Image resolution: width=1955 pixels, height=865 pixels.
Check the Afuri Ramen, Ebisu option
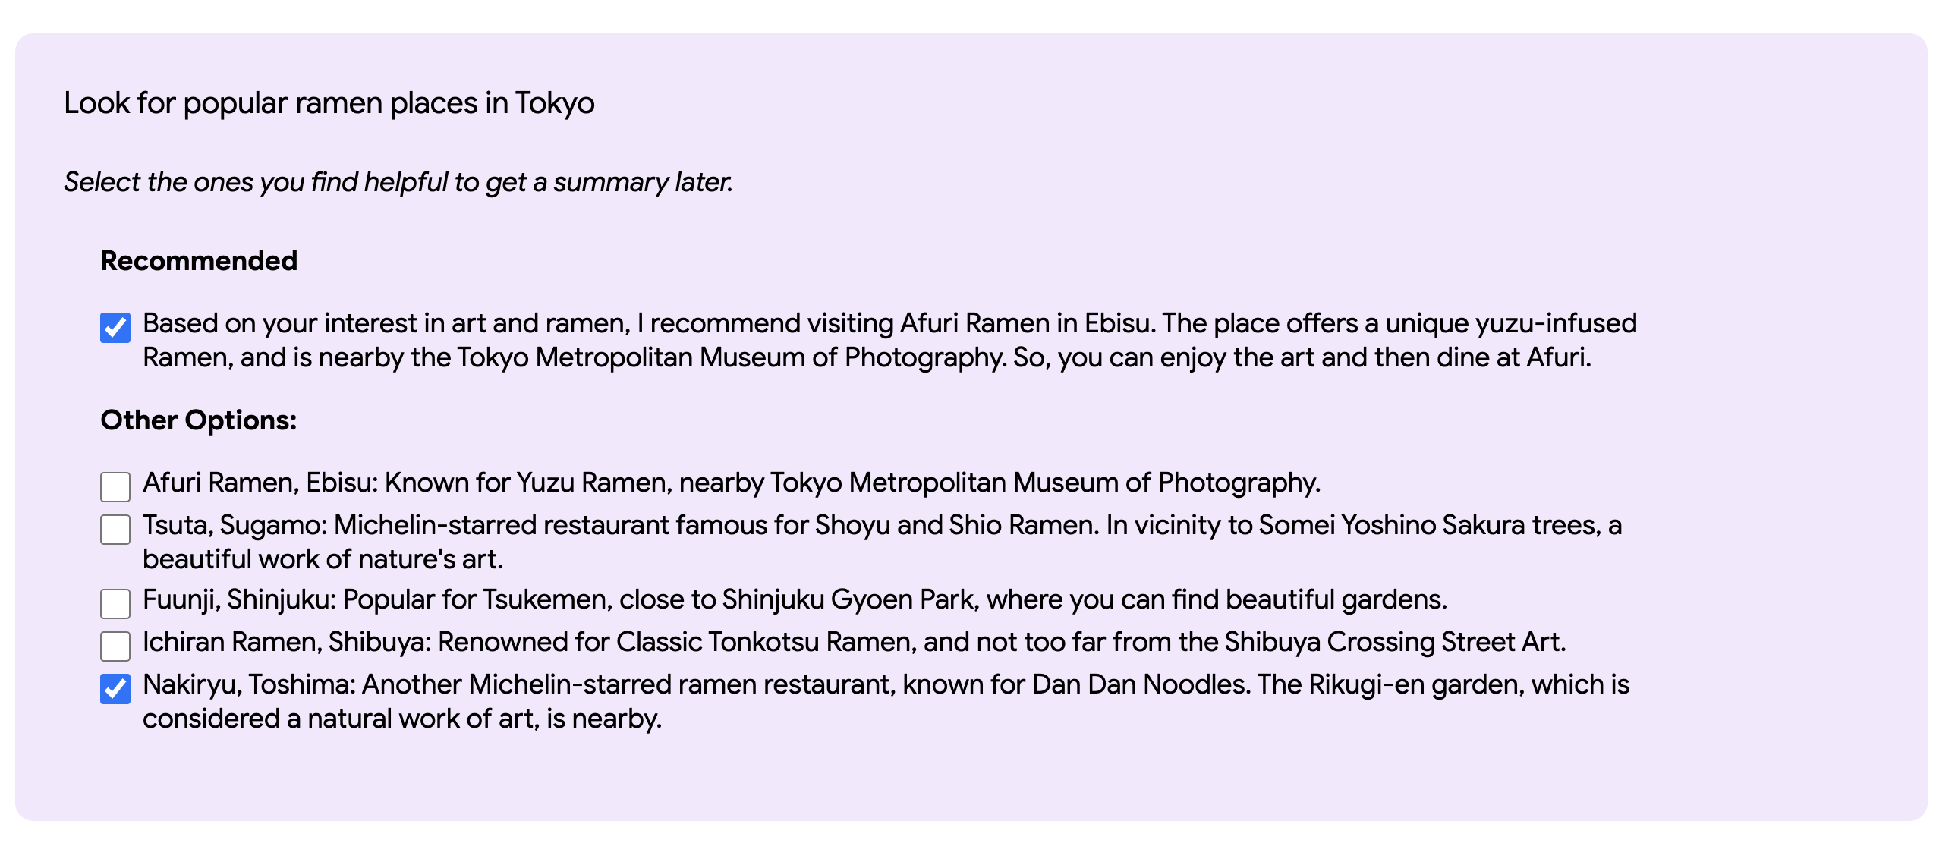click(115, 486)
